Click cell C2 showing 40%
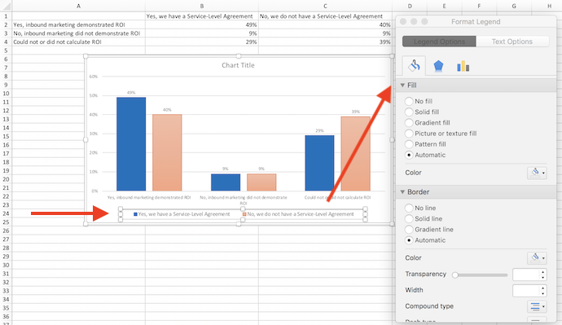 coord(325,24)
